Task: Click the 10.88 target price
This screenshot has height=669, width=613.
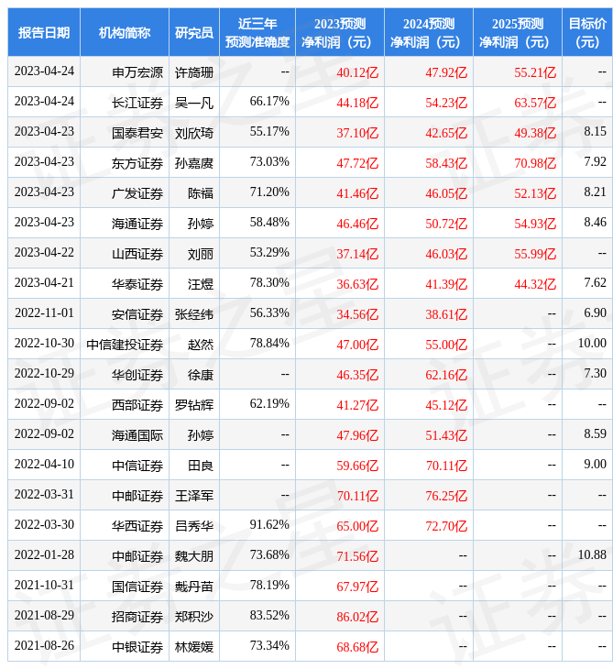Action: [x=592, y=554]
